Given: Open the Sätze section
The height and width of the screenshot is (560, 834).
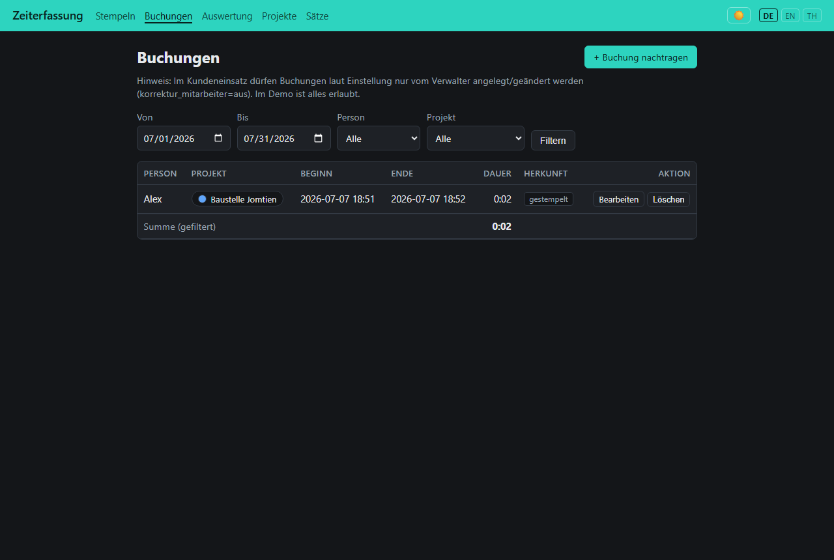Looking at the screenshot, I should [317, 16].
